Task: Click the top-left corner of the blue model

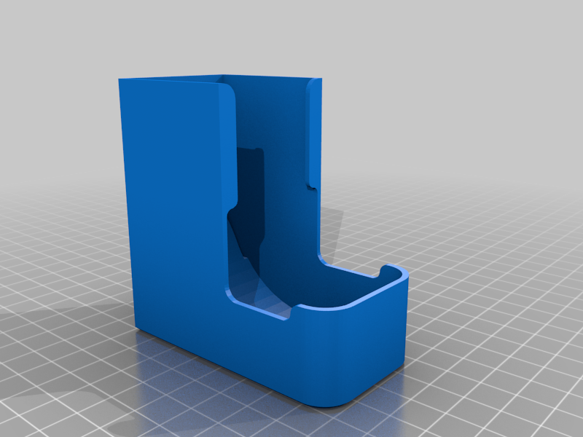Action: coord(120,79)
